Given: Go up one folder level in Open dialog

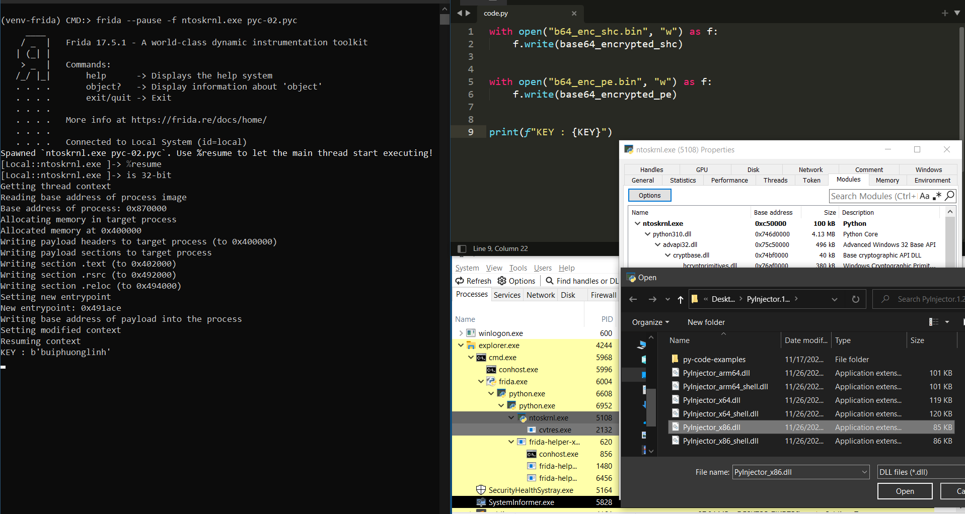Looking at the screenshot, I should point(681,299).
